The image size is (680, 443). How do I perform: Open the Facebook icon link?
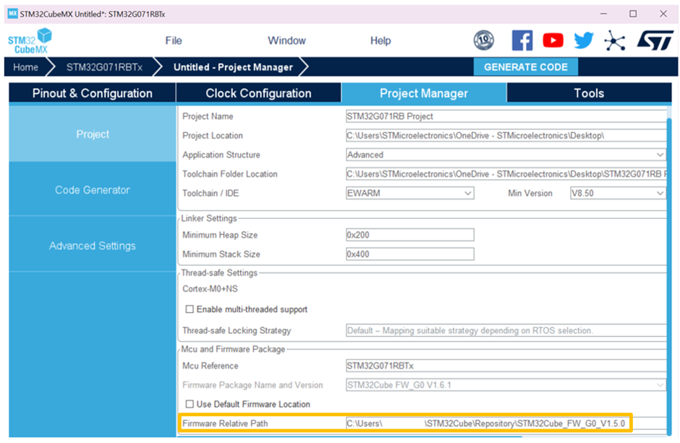click(522, 40)
